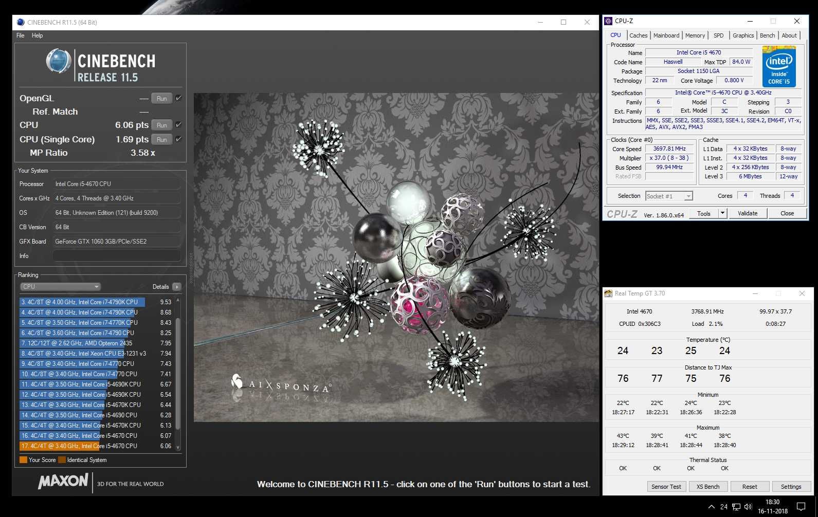Screen dimensions: 818x517
Task: Show hidden tray icons chevron
Action: (711, 507)
